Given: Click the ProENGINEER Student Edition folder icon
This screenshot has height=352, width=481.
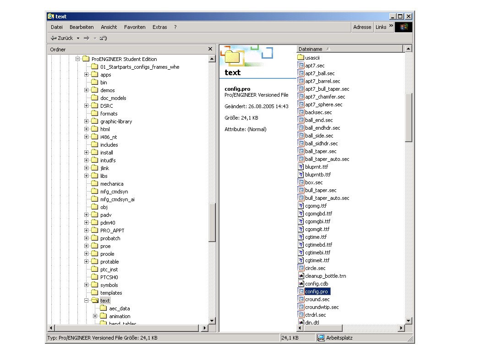Looking at the screenshot, I should [86, 59].
